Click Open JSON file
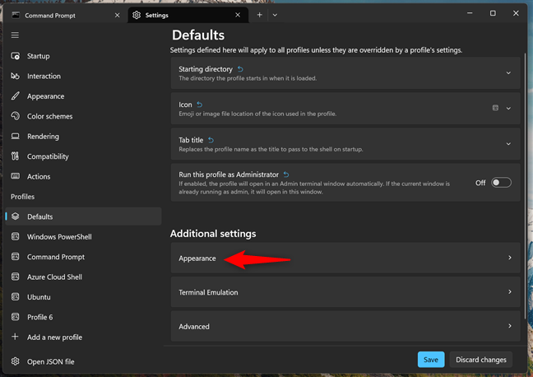533x377 pixels. 83,361
